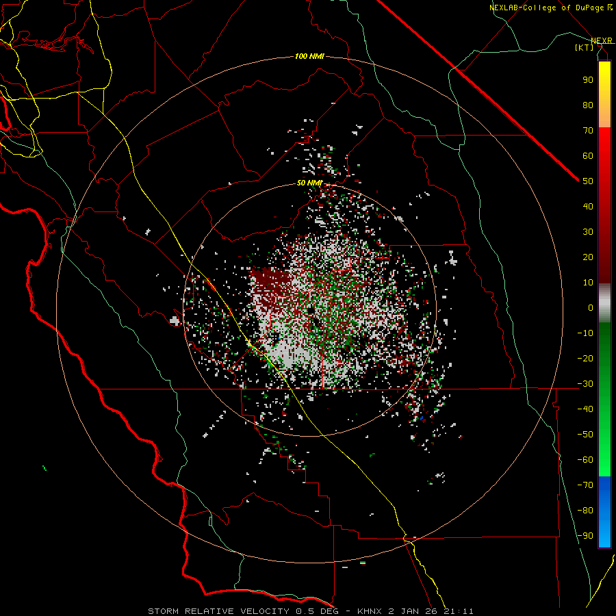616x616 pixels.
Task: Click the KHNX station identifier
Action: tap(371, 611)
